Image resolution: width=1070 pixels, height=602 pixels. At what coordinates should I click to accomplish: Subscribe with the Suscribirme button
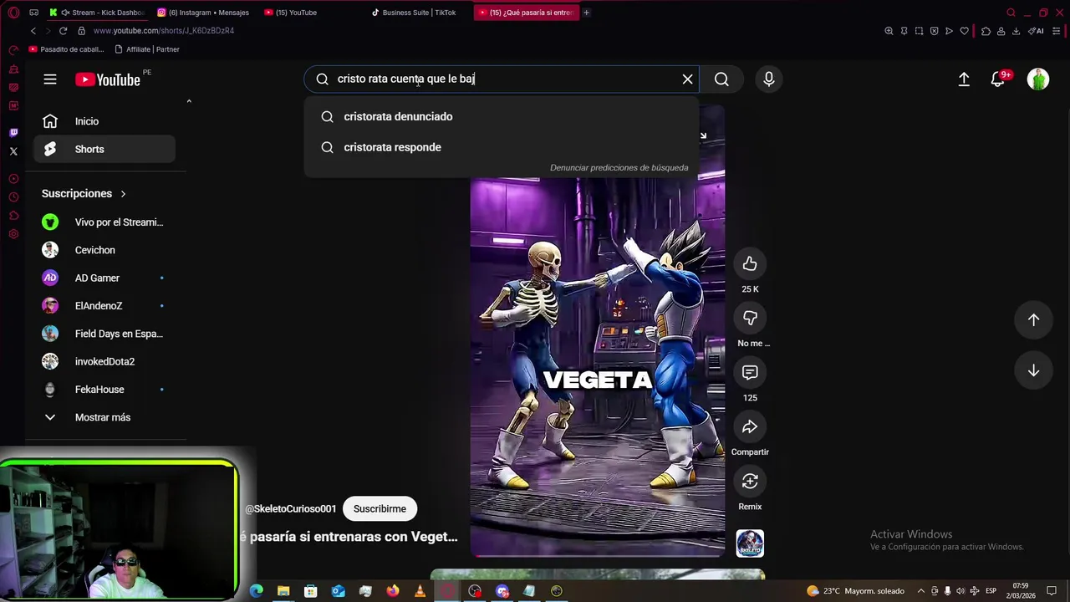click(x=380, y=509)
